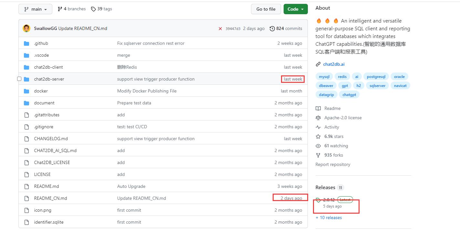460x232 pixels.
Task: Open the green Code dropdown button
Action: tap(296, 9)
